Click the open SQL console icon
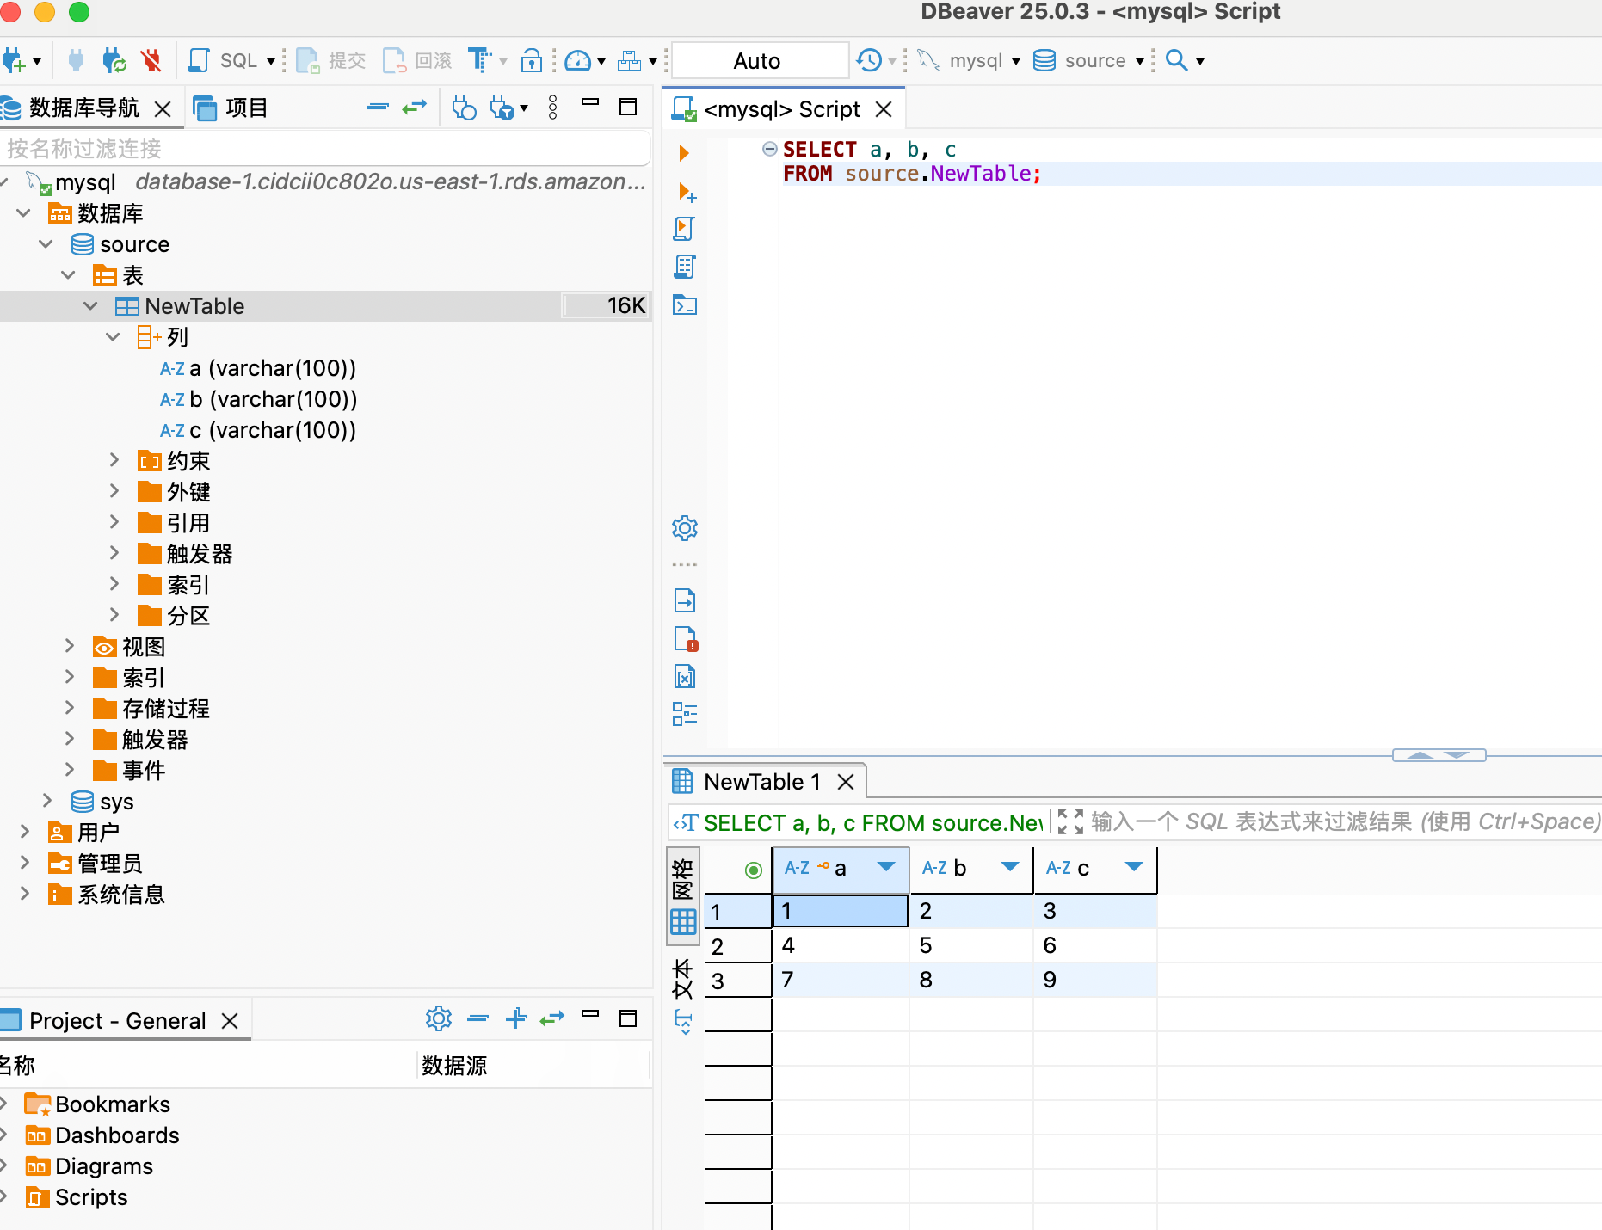 point(685,305)
